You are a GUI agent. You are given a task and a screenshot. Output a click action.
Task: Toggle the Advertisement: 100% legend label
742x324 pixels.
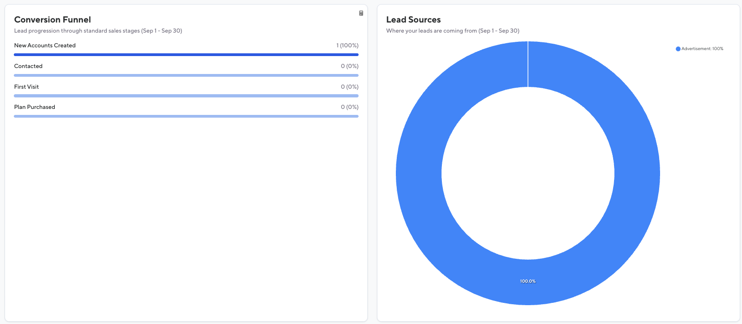coord(702,49)
